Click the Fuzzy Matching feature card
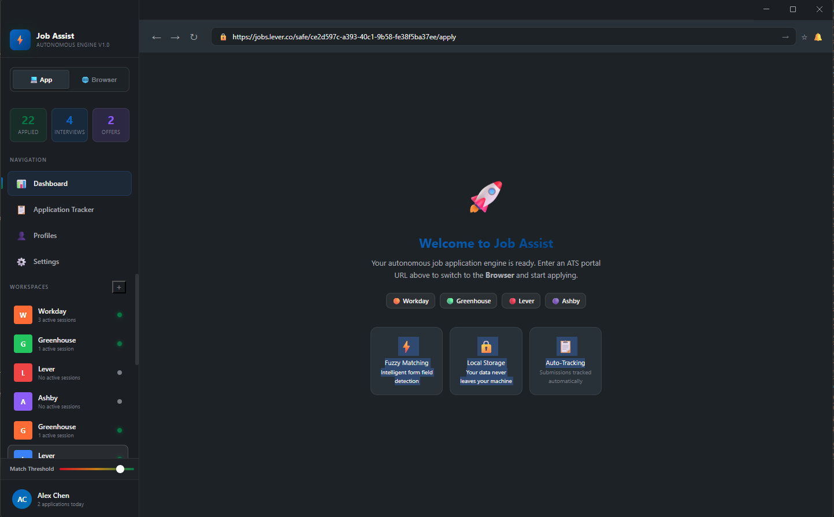This screenshot has height=517, width=834. point(407,361)
